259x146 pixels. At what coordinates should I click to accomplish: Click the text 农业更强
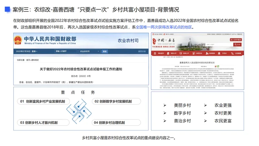point(223,105)
